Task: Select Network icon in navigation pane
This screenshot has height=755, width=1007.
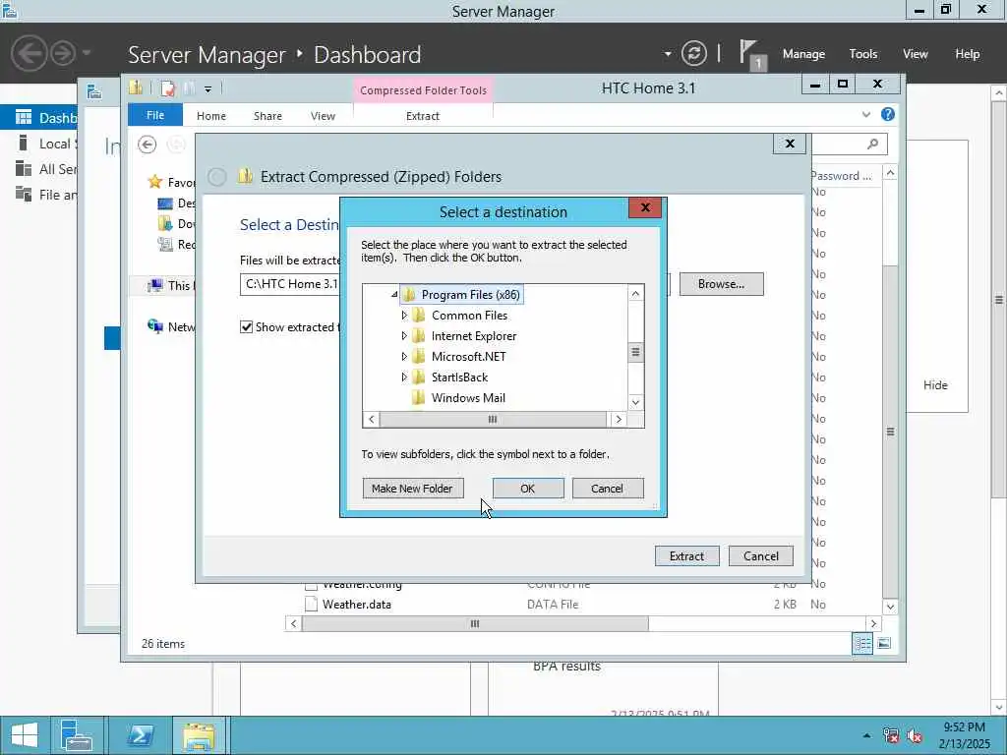Action: point(154,326)
